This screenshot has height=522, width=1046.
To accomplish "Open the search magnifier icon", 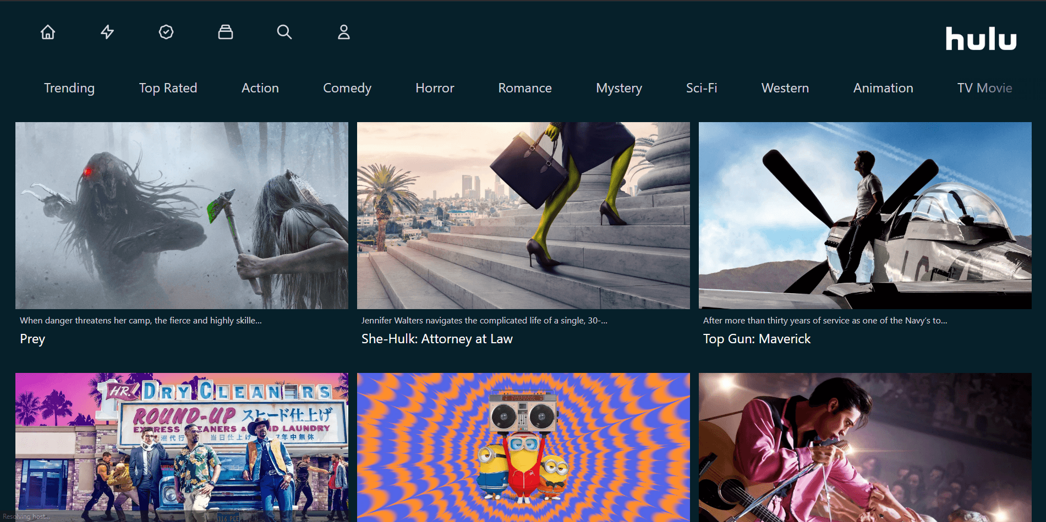I will [284, 32].
